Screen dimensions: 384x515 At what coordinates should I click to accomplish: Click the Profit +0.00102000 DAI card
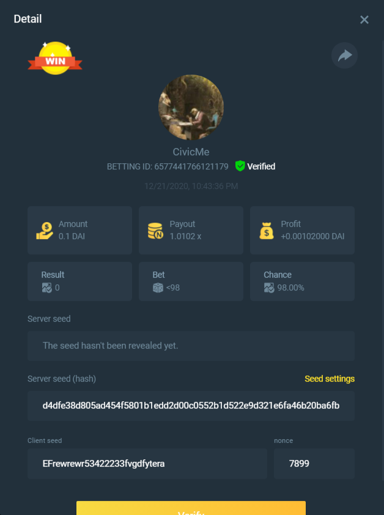click(x=302, y=230)
